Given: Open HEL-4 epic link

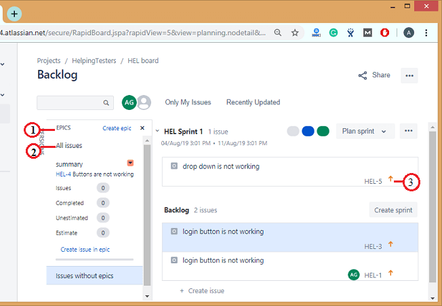Looking at the screenshot, I should pos(63,174).
